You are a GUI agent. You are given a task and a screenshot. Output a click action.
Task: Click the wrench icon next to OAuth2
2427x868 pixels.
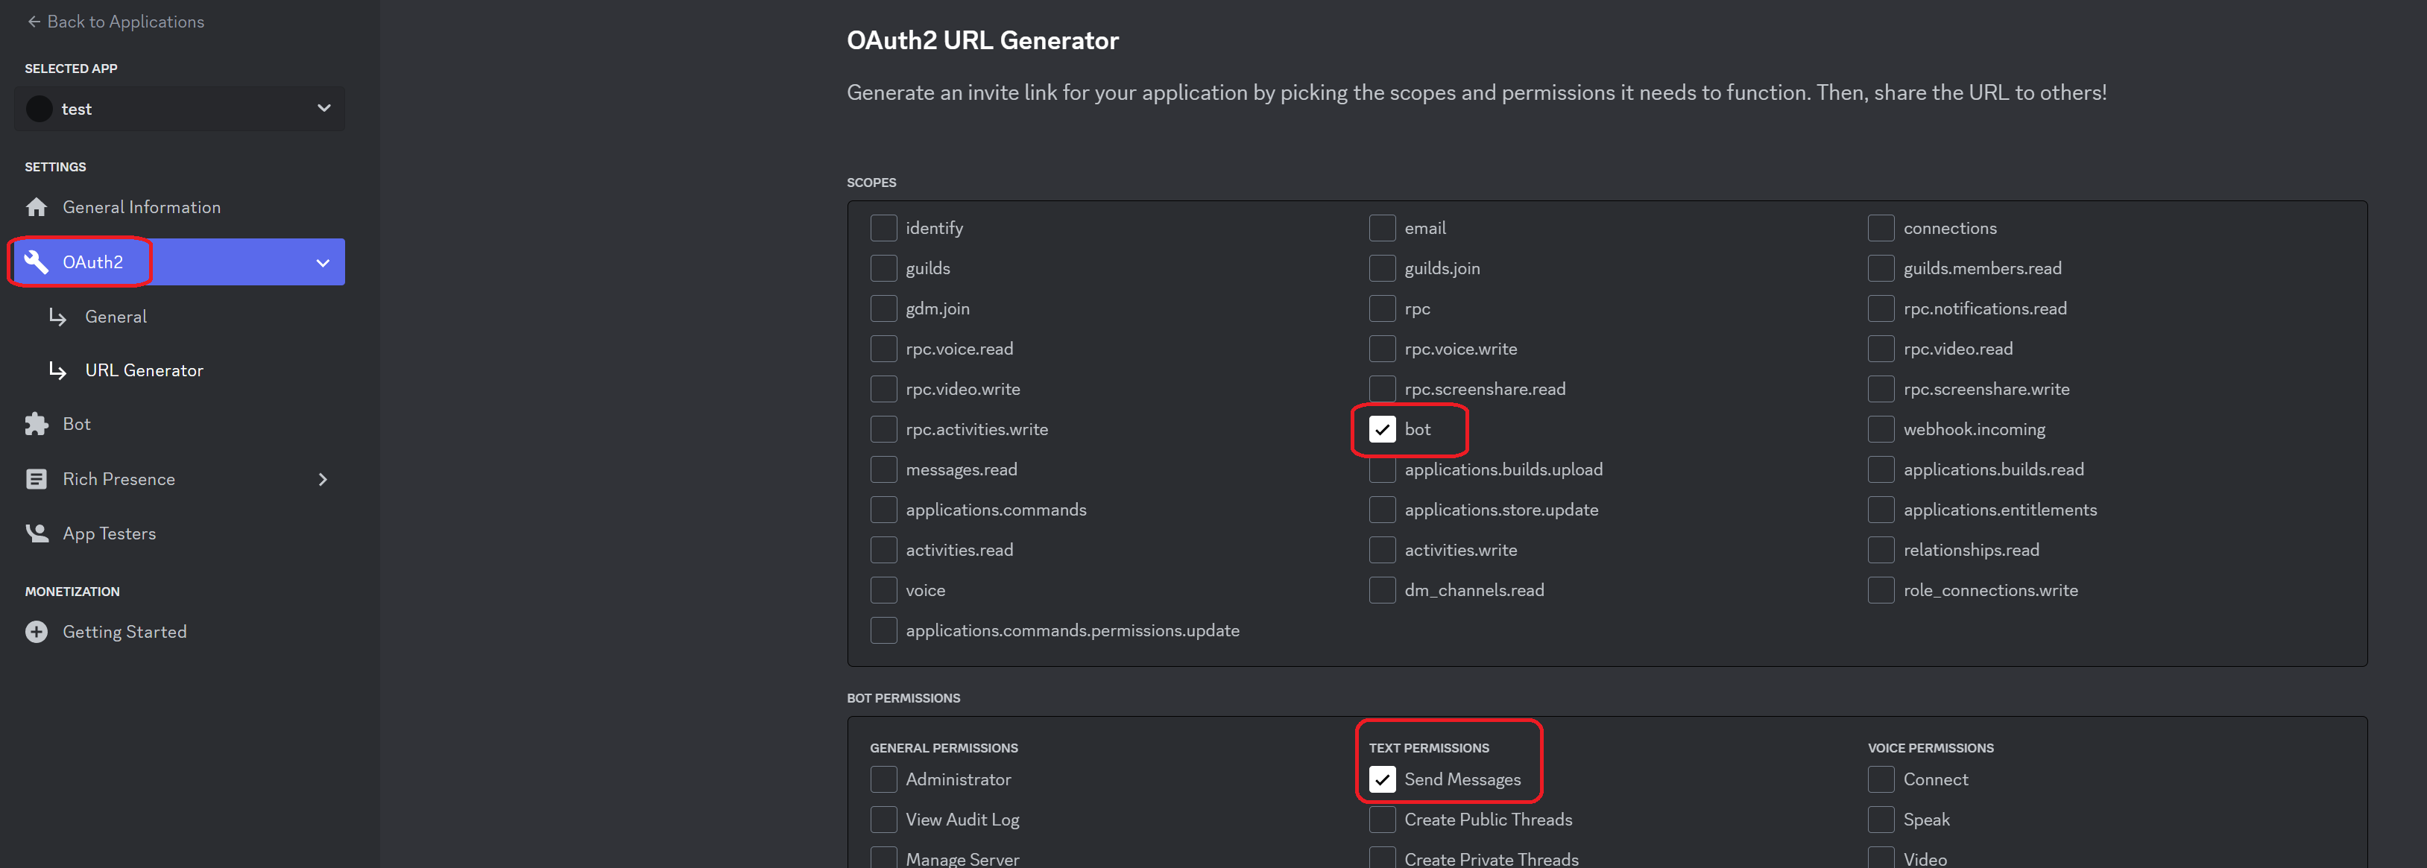pos(37,262)
